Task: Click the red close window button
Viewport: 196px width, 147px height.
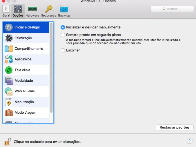Action: point(3,1)
